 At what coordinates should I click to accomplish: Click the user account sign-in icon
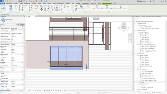[x=140, y=1]
